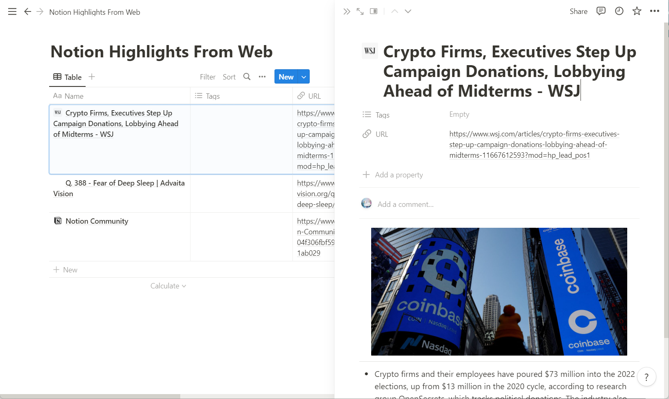
Task: Open the Filter menu
Action: [x=208, y=77]
